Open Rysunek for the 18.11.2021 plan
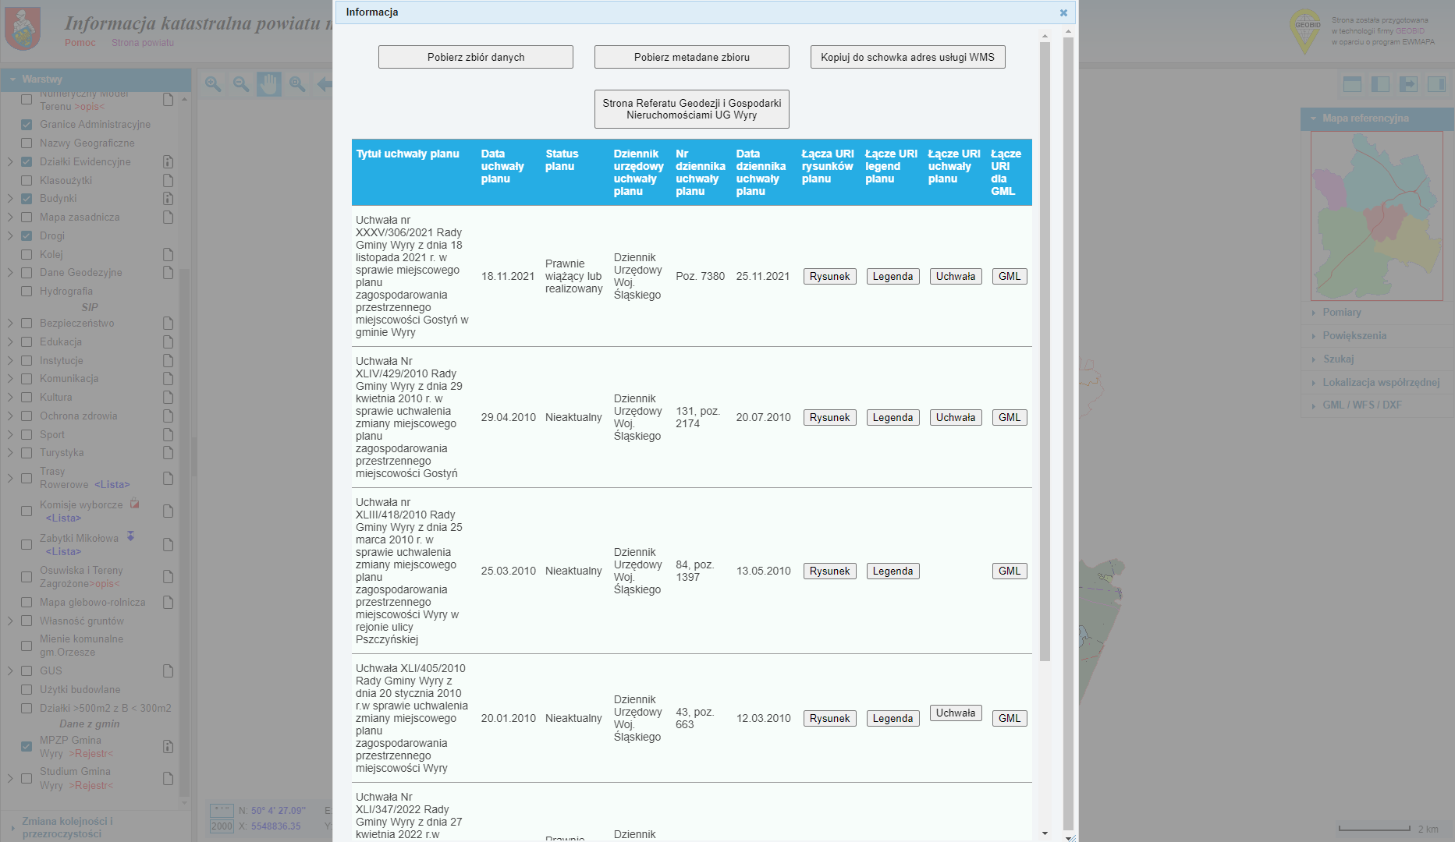 [x=829, y=277]
